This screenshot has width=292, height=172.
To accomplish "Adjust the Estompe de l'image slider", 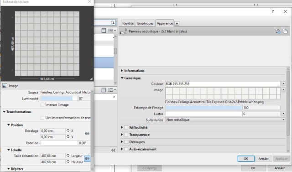I will coord(203,108).
